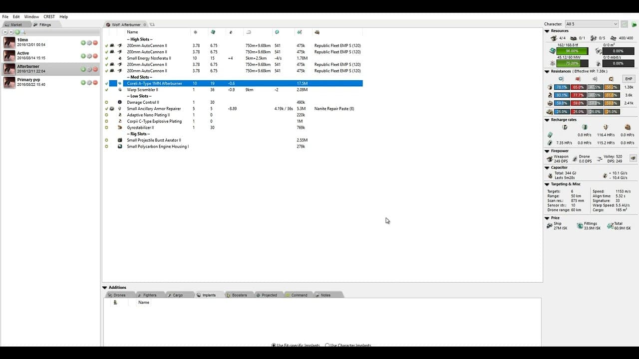
Task: Click the thermal resistance column icon
Action: point(578,79)
